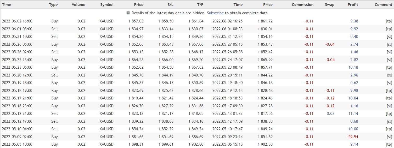
Task: Click close price 1 817.56
Action: (x=265, y=114)
